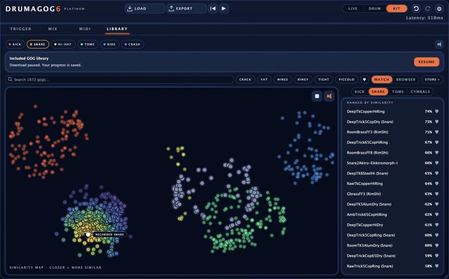This screenshot has width=449, height=279.
Task: Filter by favorites with the heart button
Action: pos(364,80)
